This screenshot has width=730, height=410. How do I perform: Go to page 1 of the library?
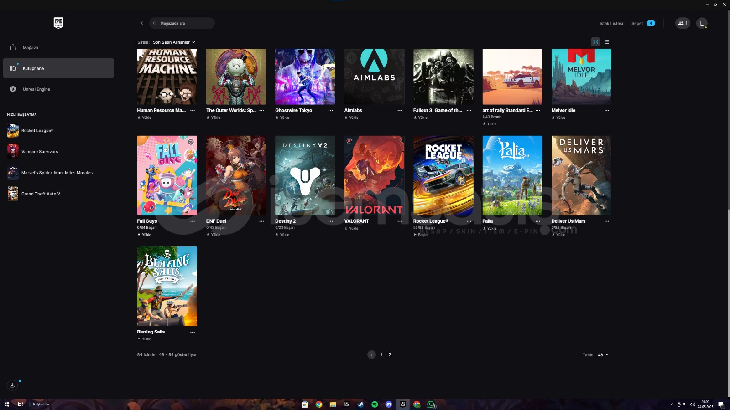pos(381,355)
